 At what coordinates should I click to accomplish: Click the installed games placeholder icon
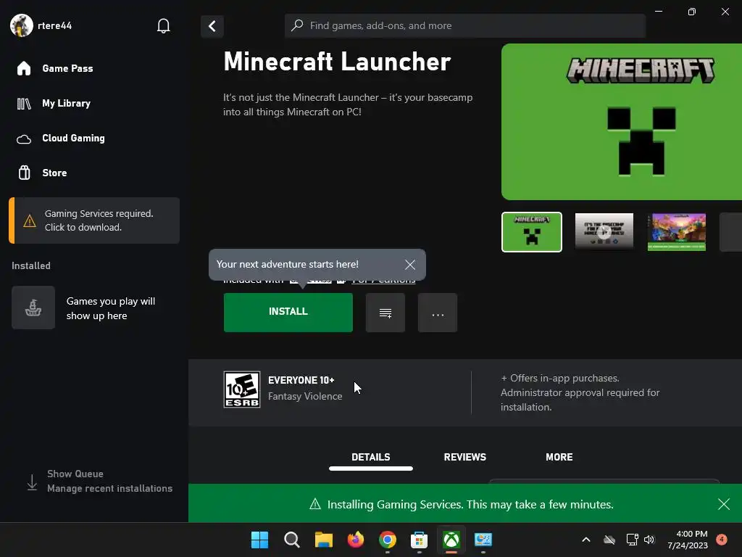[x=33, y=308]
